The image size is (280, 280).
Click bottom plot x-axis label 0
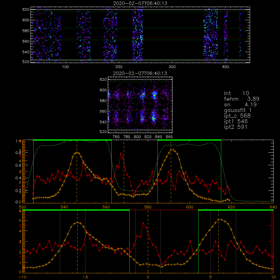148,277
